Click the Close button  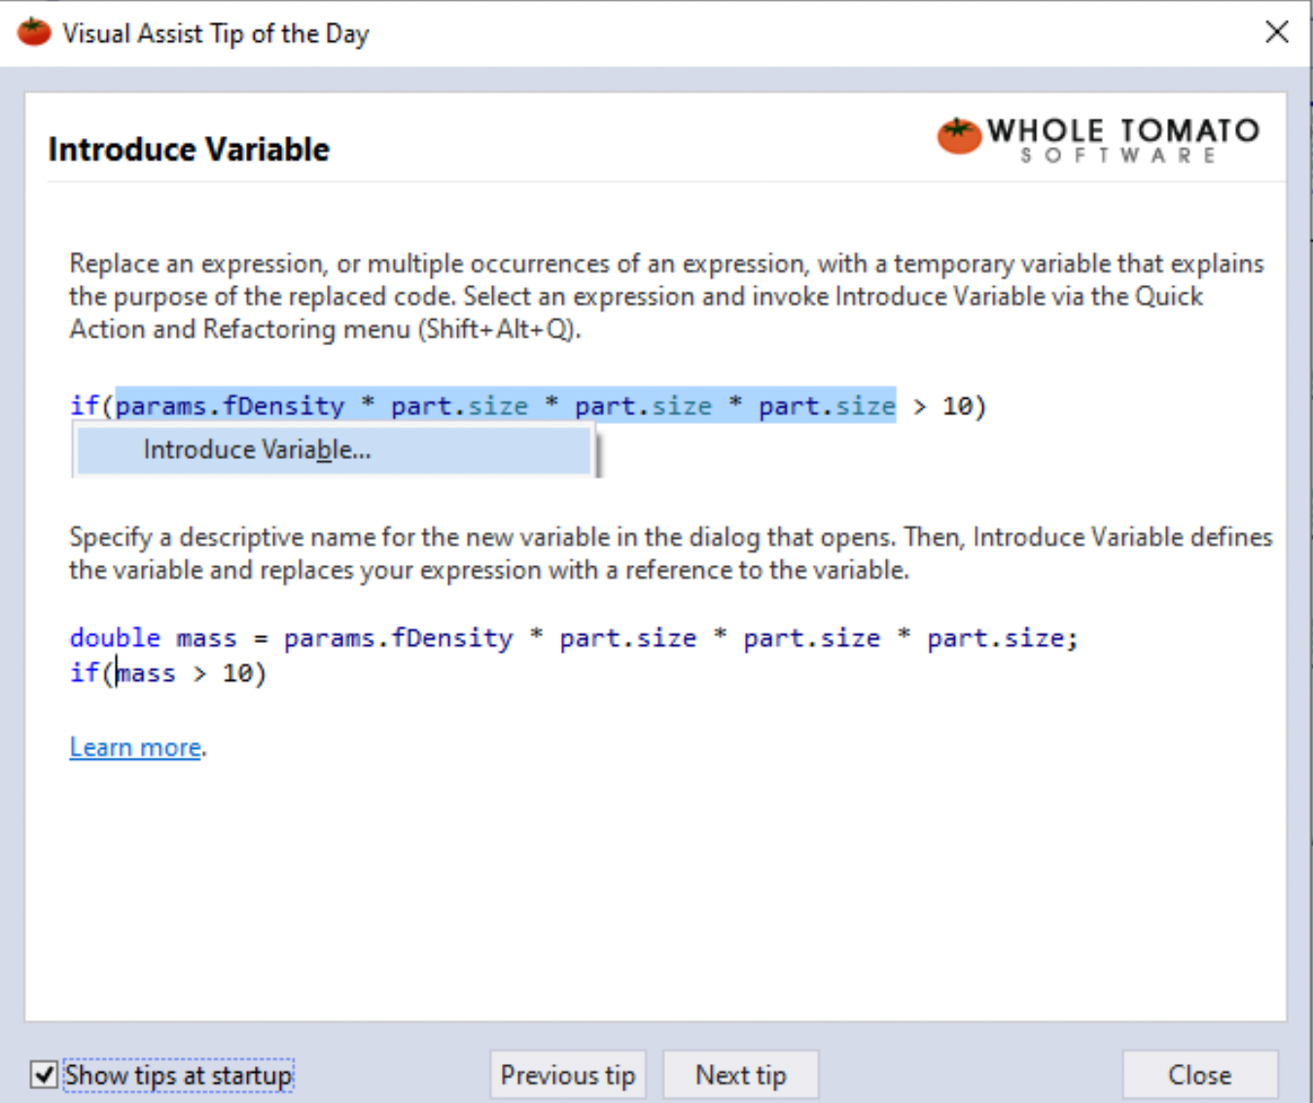point(1200,1075)
